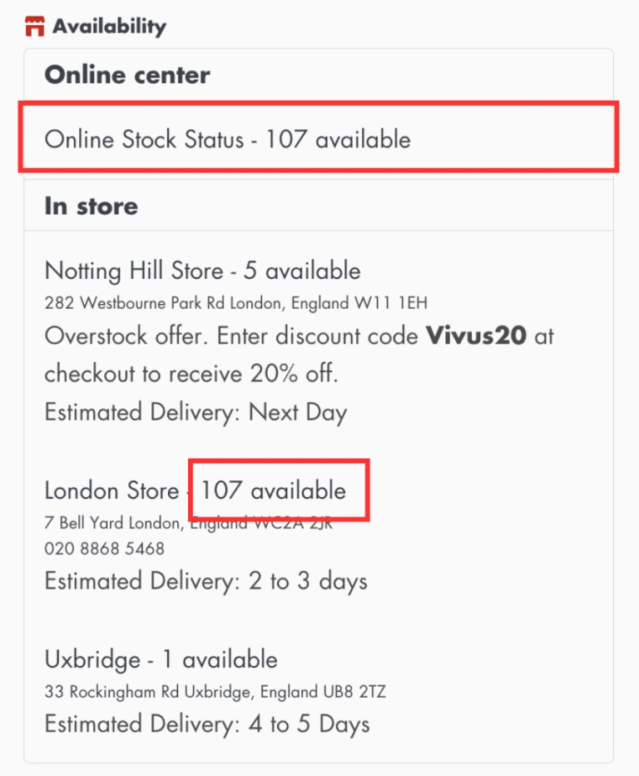Click Online Stock Status 107 available row
The width and height of the screenshot is (639, 776).
click(x=227, y=139)
